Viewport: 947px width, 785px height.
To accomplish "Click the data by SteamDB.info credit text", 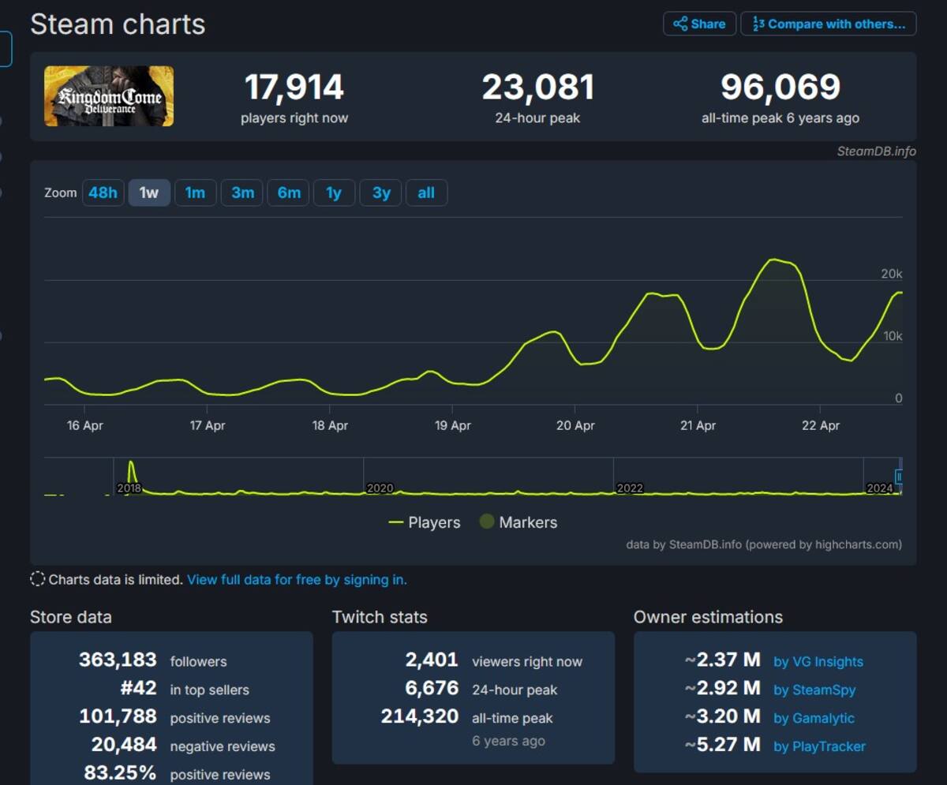I will [764, 544].
